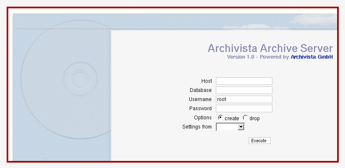This screenshot has width=345, height=168.
Task: Click the Database label text
Action: point(201,90)
